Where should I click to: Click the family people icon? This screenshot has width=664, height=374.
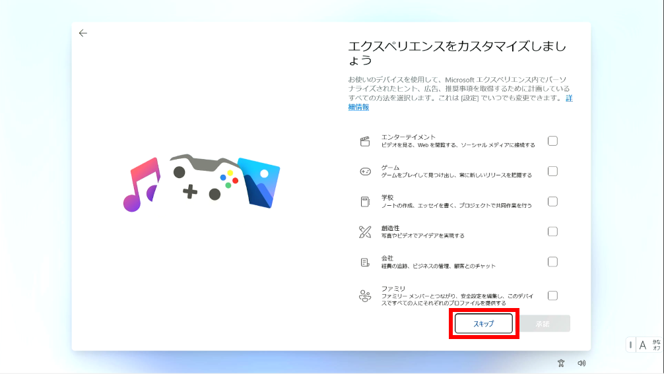(x=365, y=296)
